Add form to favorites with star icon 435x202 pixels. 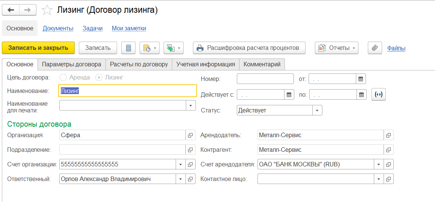point(47,10)
